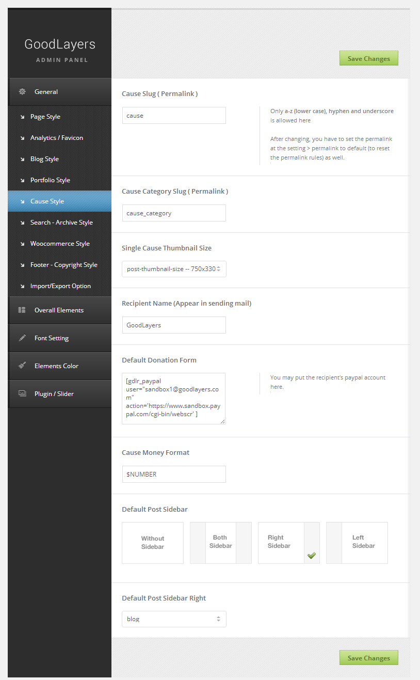Click the pencil icon beside Font Setting
The width and height of the screenshot is (420, 680).
click(x=22, y=338)
